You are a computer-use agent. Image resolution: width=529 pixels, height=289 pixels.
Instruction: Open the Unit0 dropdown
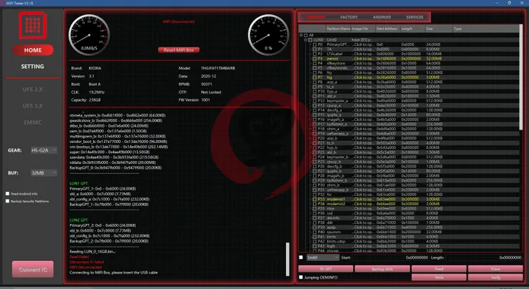(x=322, y=258)
